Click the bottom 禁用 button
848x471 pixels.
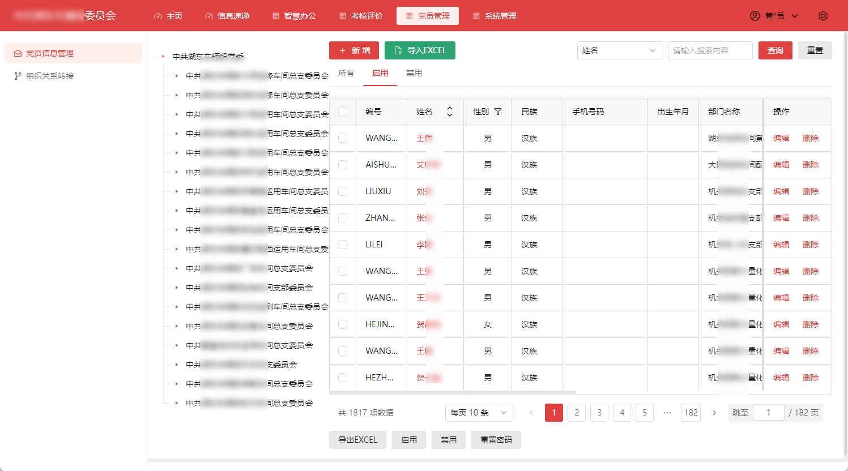(x=449, y=440)
